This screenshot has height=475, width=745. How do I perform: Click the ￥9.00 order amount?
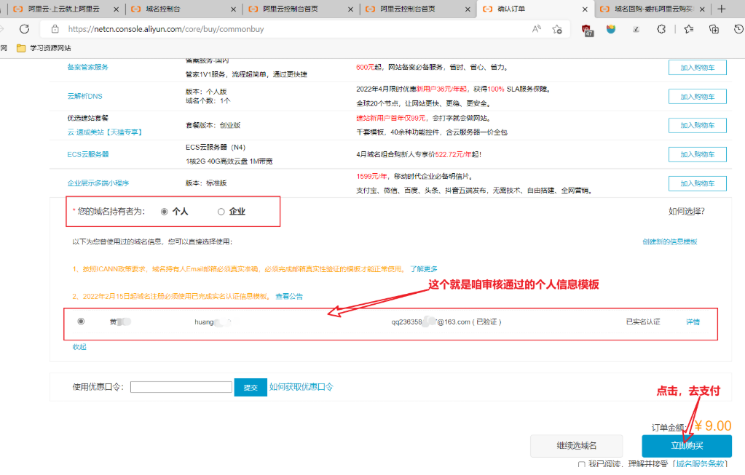[713, 426]
